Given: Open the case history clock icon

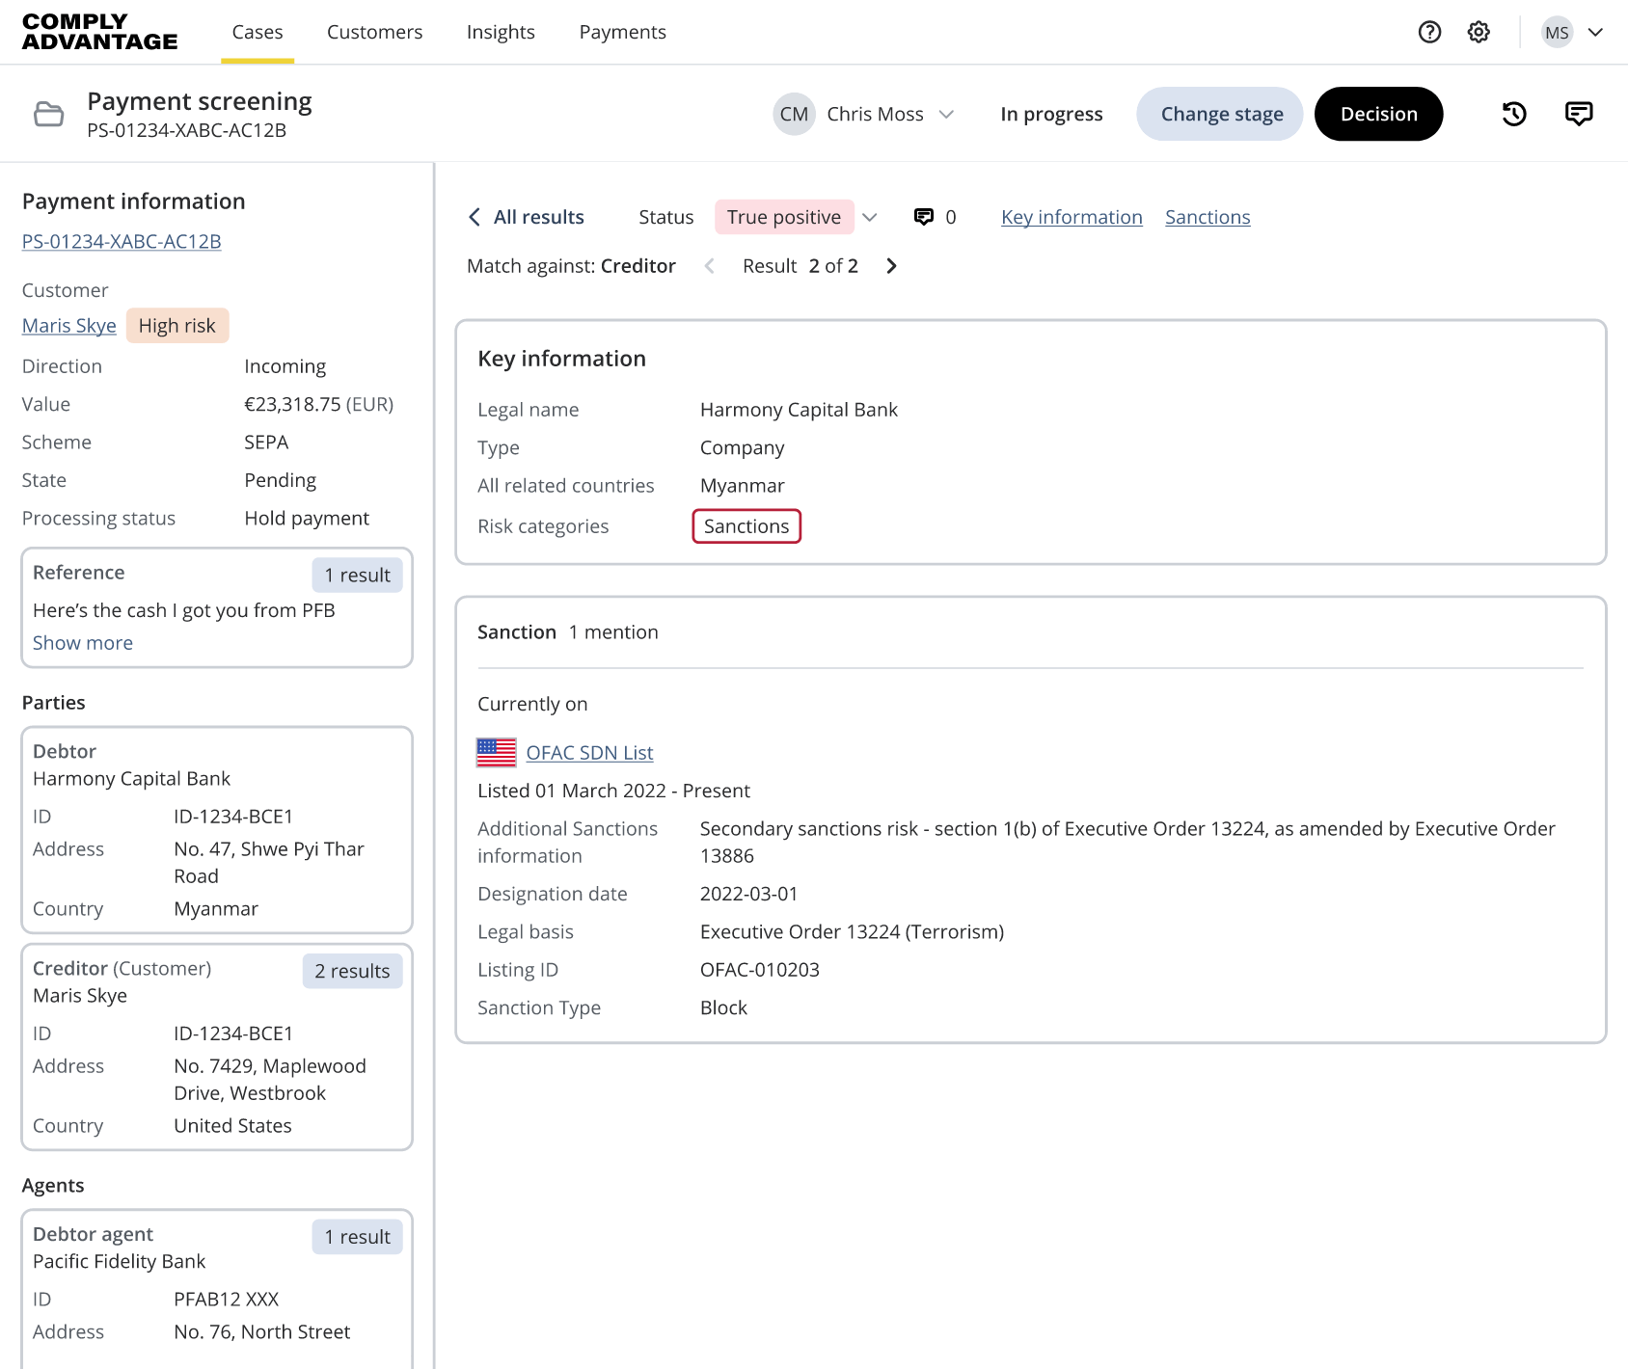Looking at the screenshot, I should [1514, 114].
